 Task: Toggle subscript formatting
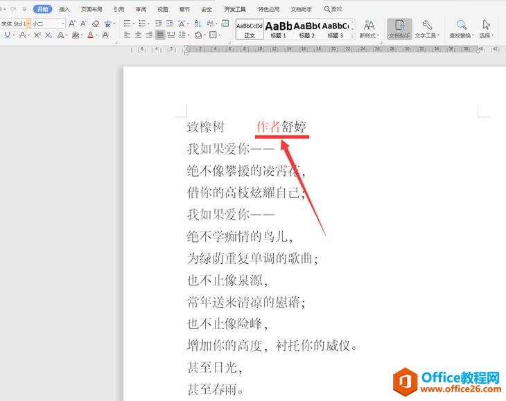(49, 35)
